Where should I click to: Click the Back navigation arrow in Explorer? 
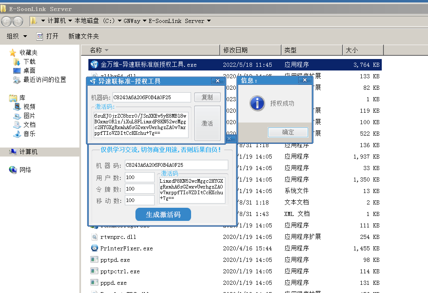[x=7, y=21]
